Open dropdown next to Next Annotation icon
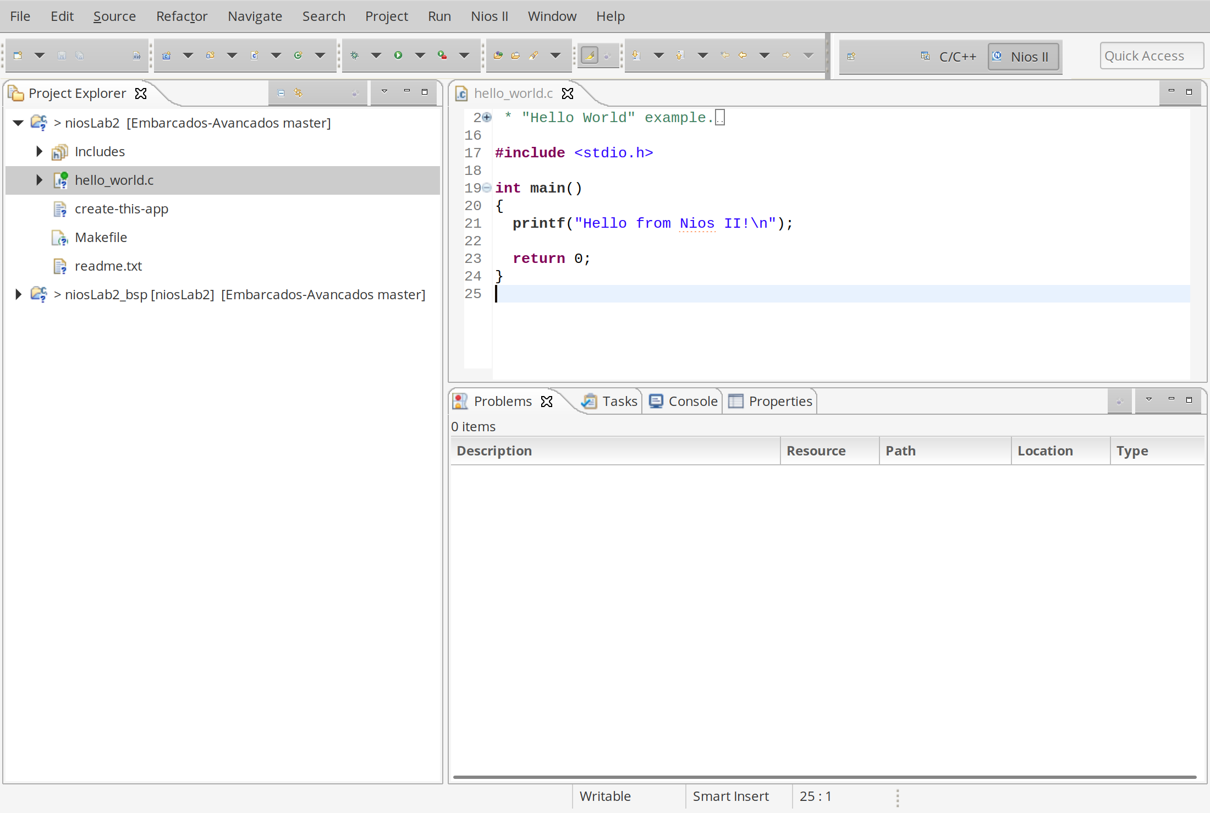Viewport: 1210px width, 813px height. 659,56
